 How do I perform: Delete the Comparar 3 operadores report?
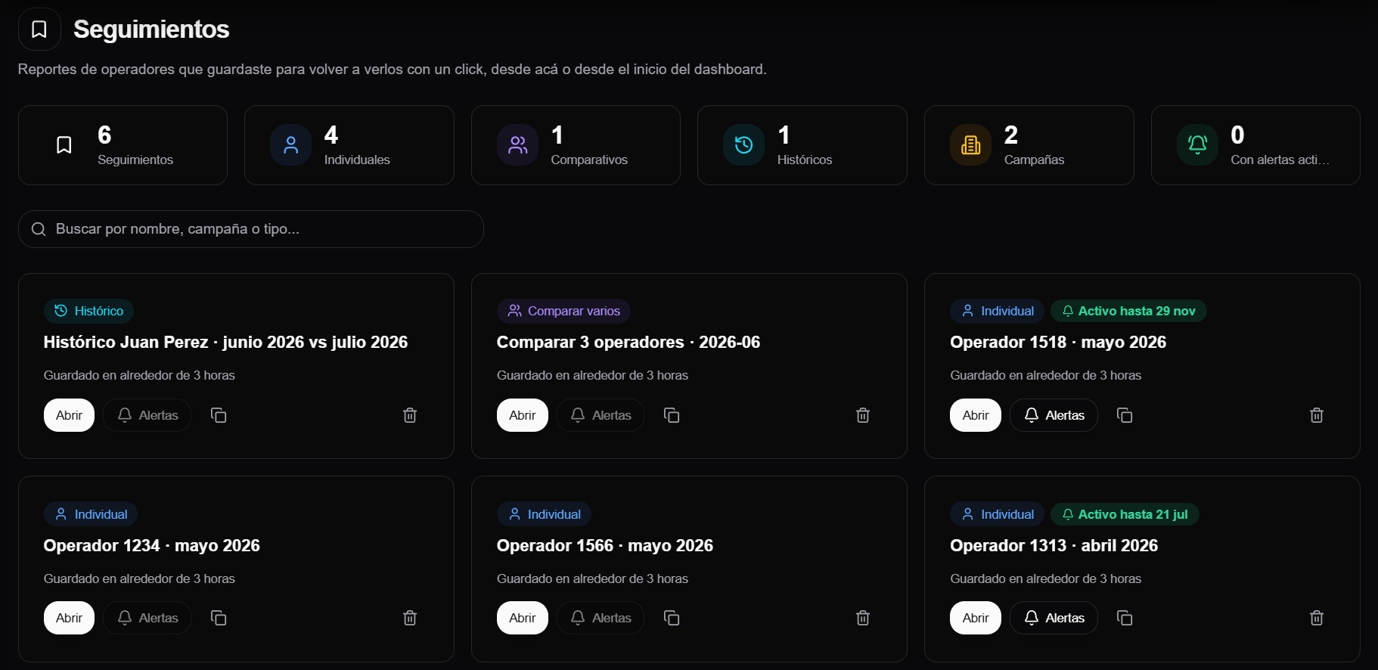pos(863,415)
